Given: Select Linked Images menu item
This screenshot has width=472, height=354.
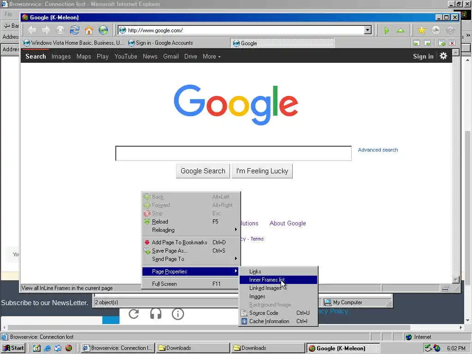Looking at the screenshot, I should 278,288.
